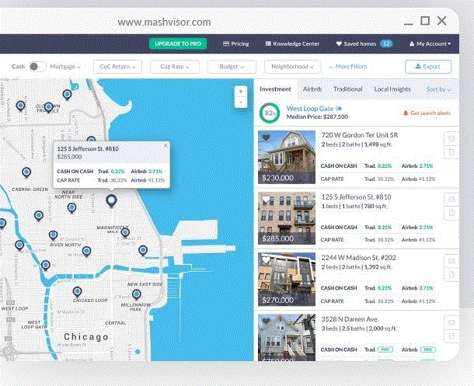
Task: Zoom in on the map
Action: (x=241, y=92)
